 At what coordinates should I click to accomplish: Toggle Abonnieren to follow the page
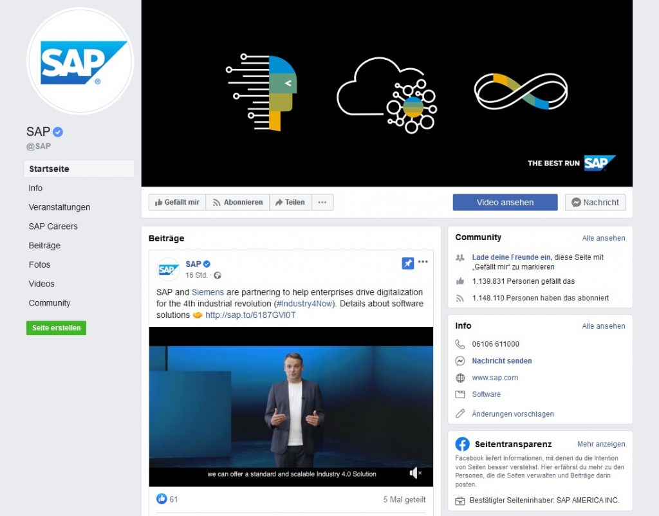coord(237,202)
